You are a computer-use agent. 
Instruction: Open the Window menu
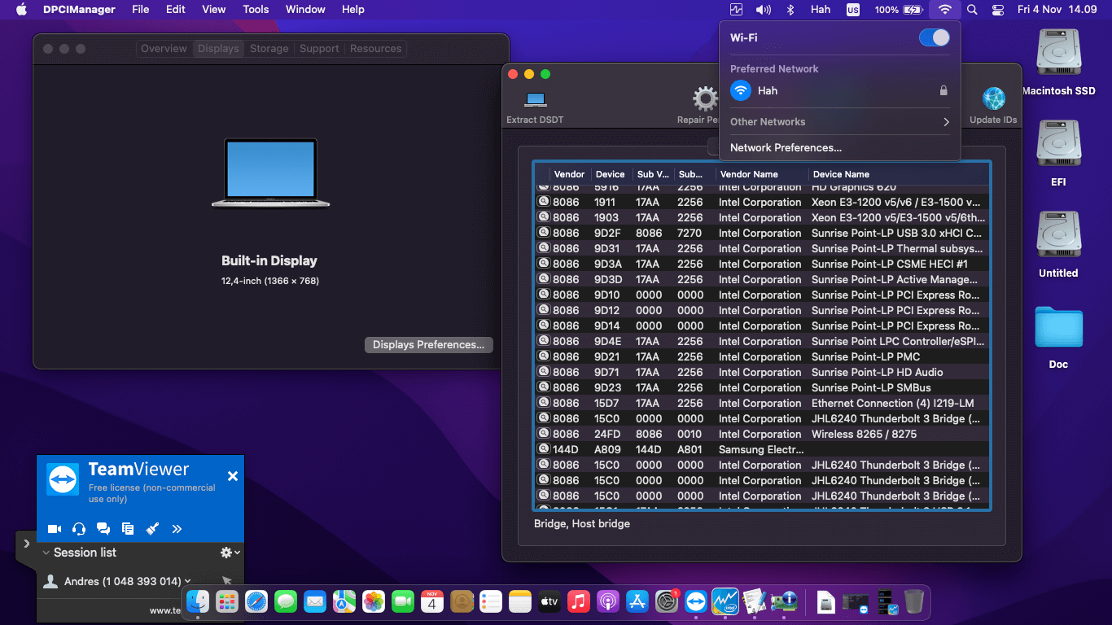305,10
